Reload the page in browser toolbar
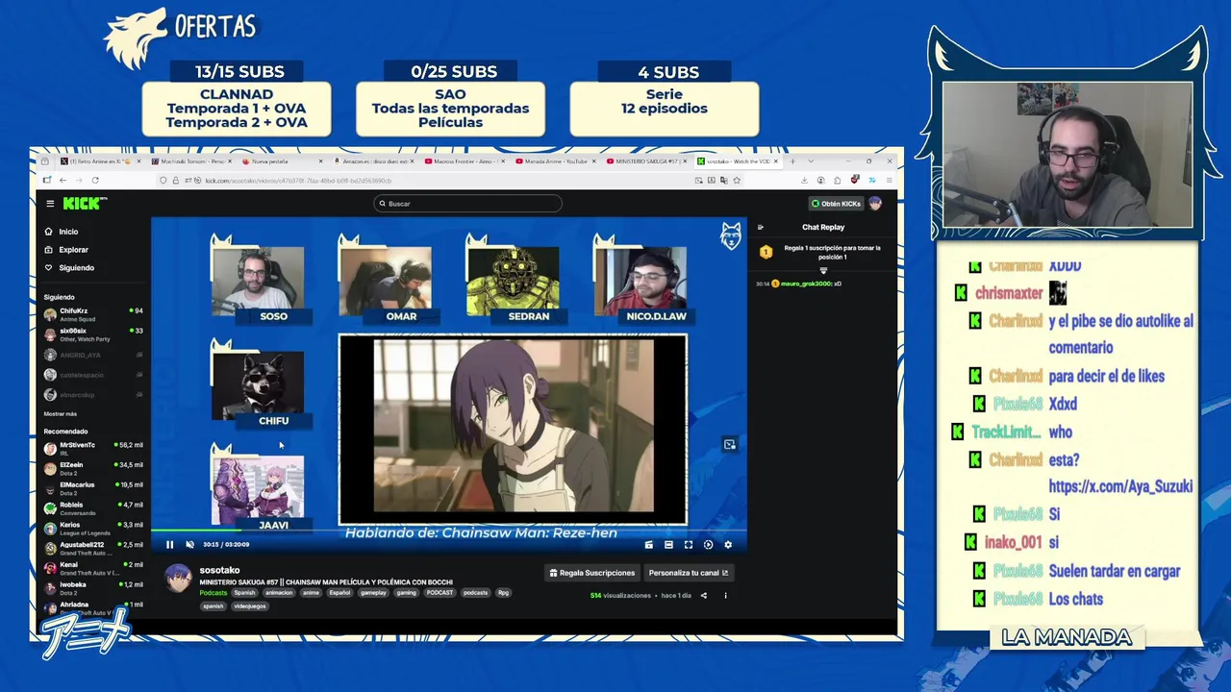Image resolution: width=1231 pixels, height=692 pixels. tap(95, 181)
